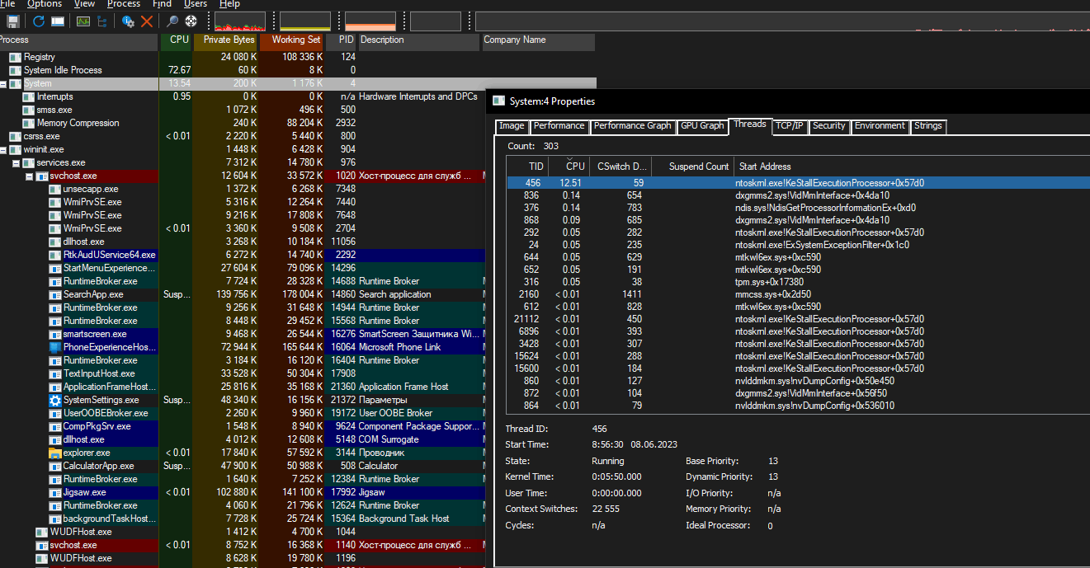Select the csrss.exe process row

[x=297, y=136]
